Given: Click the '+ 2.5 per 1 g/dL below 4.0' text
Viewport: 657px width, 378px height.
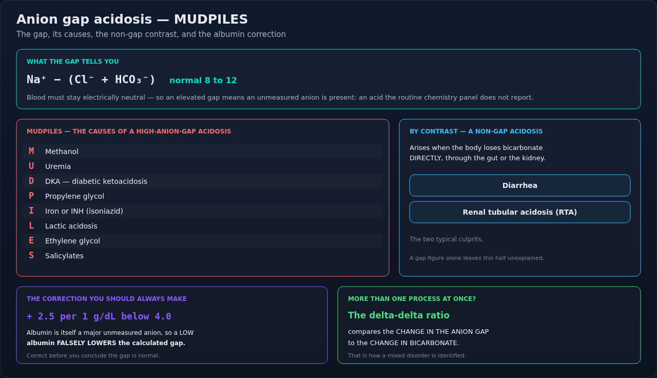Looking at the screenshot, I should [x=99, y=316].
